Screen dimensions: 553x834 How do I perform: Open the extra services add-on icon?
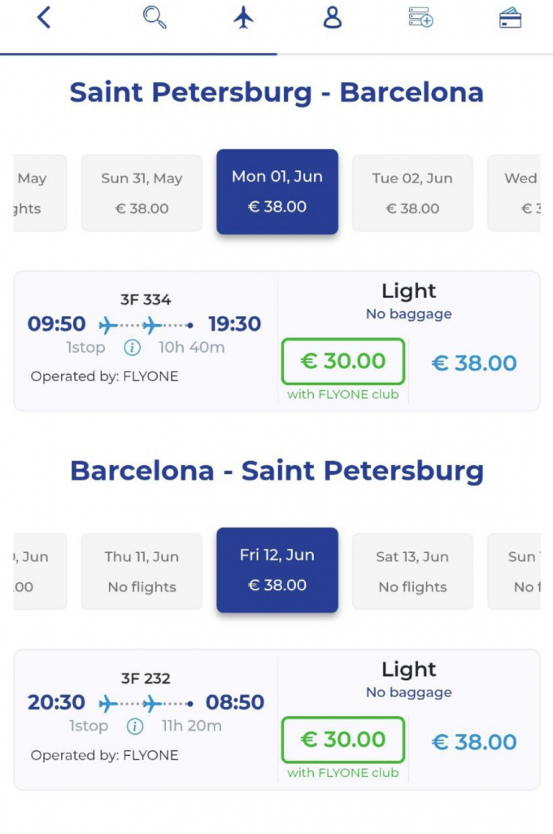(x=420, y=17)
